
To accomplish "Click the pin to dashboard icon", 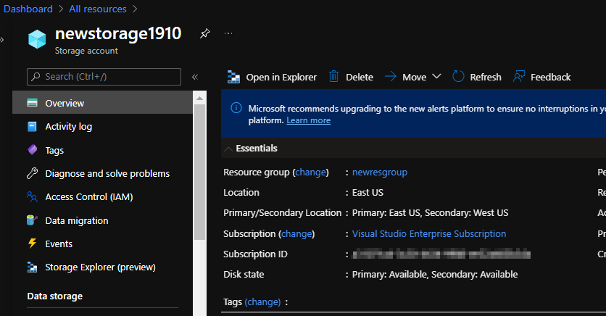I will [x=205, y=33].
